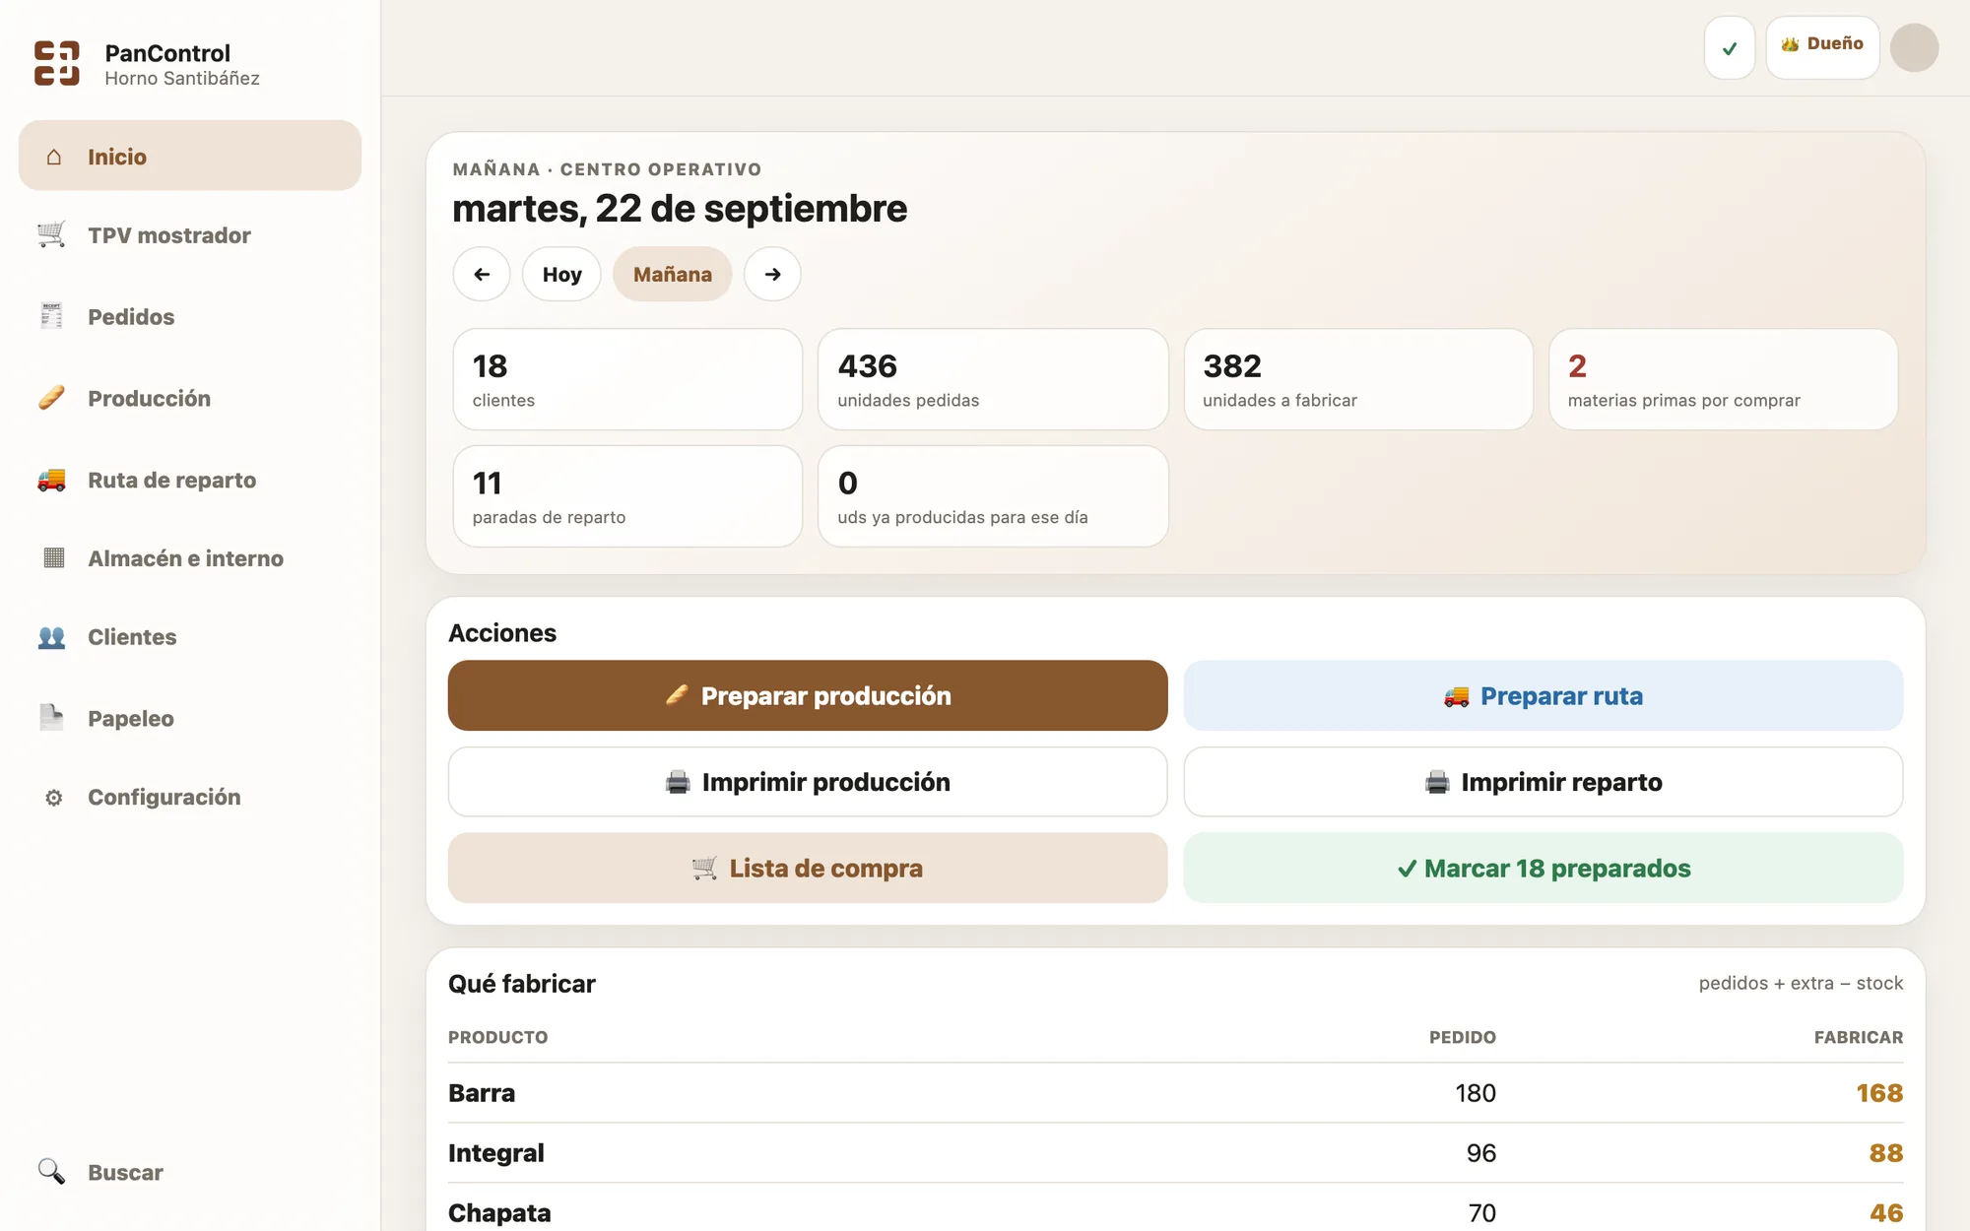Go to next day with right arrow

tap(772, 274)
